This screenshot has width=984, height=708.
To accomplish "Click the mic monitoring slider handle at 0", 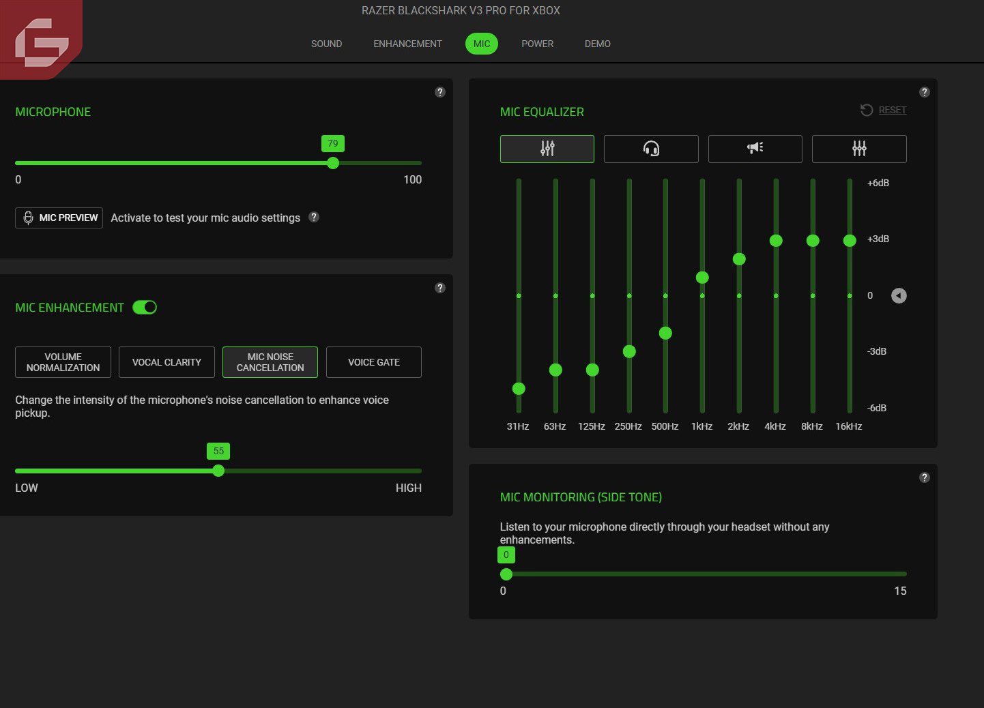I will [506, 574].
